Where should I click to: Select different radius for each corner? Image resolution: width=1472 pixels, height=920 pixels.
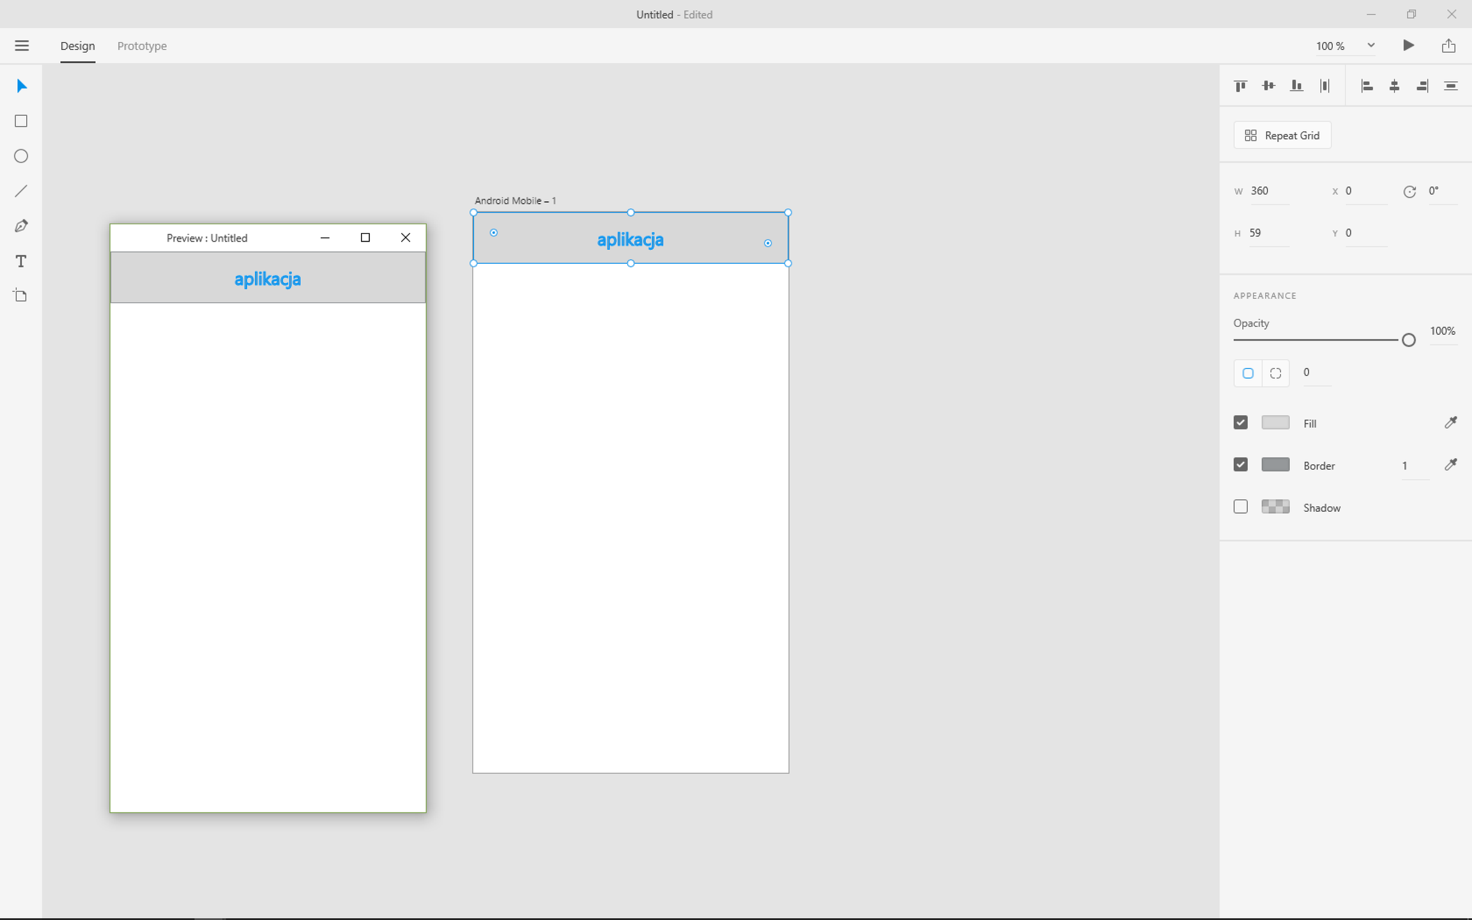[1276, 373]
